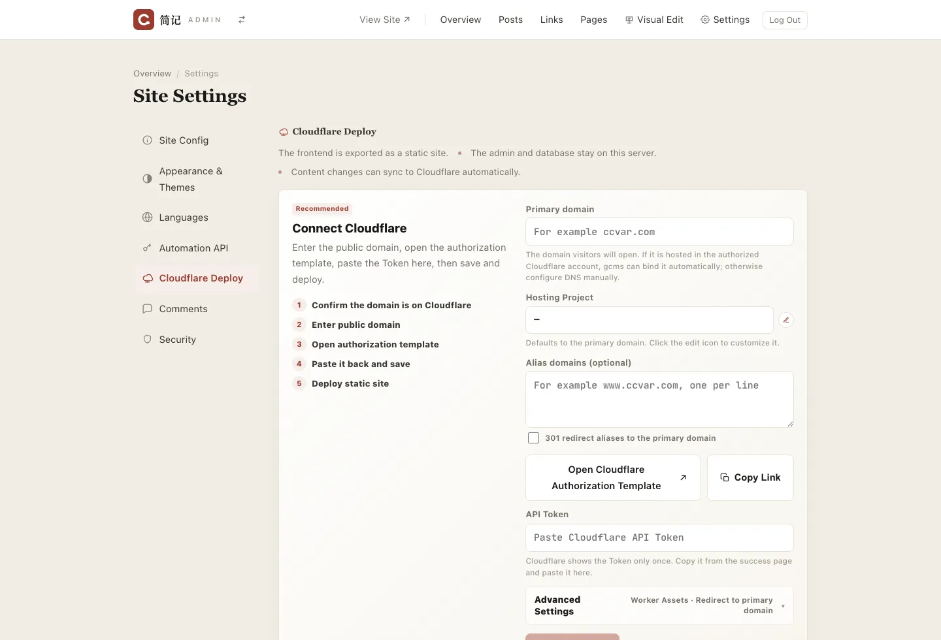Click the View Site arrow icon
The height and width of the screenshot is (640, 941).
pyautogui.click(x=406, y=20)
